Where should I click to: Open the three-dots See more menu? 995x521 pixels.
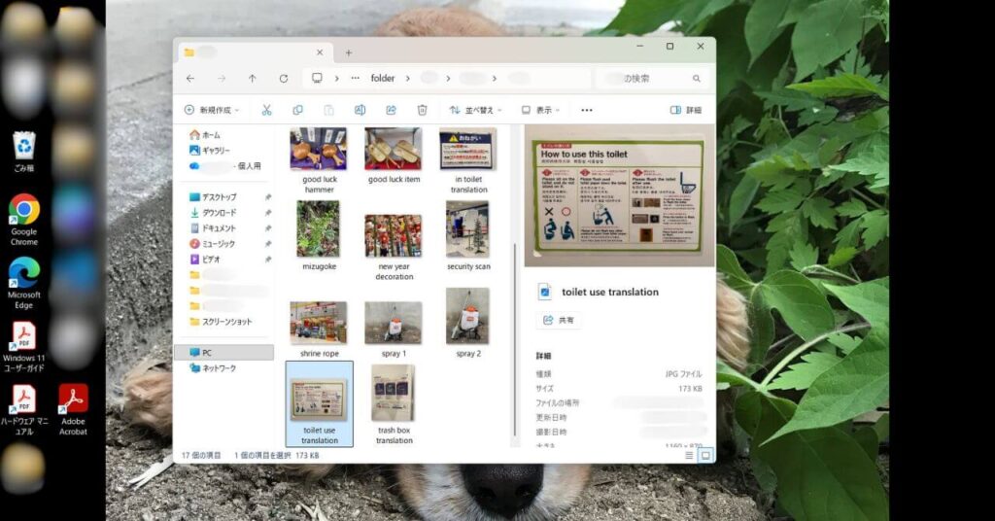(x=587, y=110)
